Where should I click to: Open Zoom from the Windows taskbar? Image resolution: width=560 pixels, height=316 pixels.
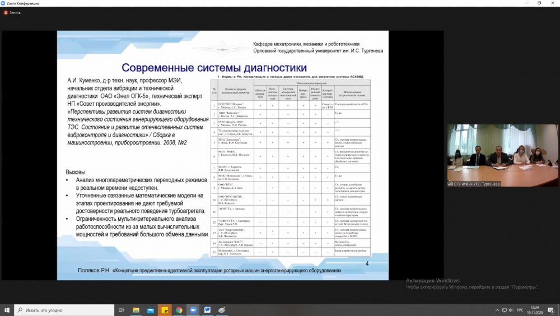(192, 310)
